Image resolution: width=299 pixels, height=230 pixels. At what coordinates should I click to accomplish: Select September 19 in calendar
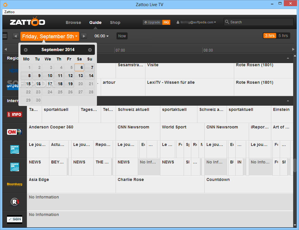tap(69, 84)
